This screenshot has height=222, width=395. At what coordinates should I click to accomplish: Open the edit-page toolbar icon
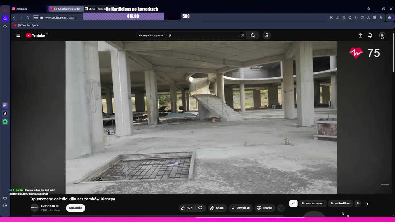point(331,18)
